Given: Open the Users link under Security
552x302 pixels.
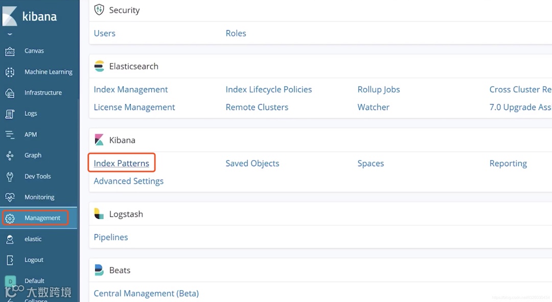Looking at the screenshot, I should tap(105, 33).
